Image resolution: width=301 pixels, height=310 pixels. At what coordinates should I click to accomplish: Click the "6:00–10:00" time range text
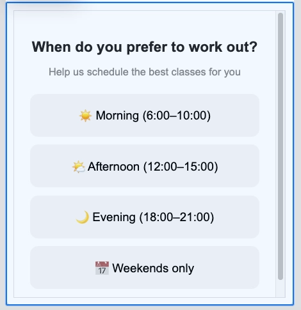click(x=177, y=116)
